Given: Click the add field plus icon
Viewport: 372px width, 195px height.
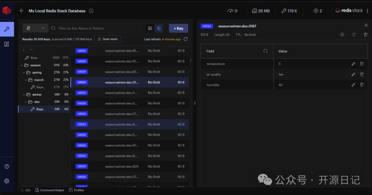Looking at the screenshot, I should pos(342,35).
